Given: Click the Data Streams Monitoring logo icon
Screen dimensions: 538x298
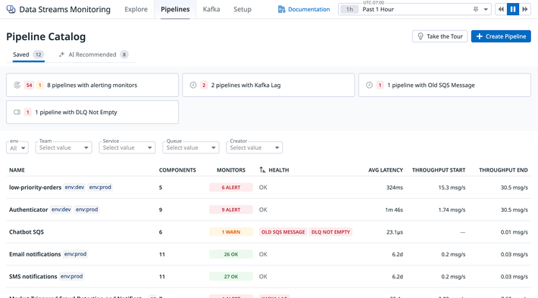Looking at the screenshot, I should click(11, 9).
